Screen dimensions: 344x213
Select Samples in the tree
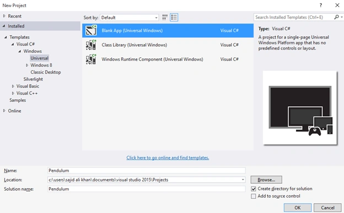[x=18, y=100]
